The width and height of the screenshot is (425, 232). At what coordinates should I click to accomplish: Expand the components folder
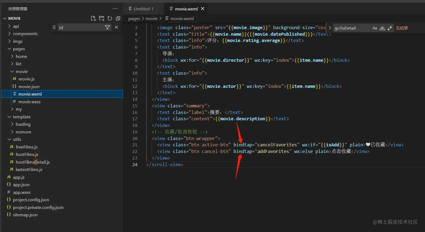tap(10, 33)
